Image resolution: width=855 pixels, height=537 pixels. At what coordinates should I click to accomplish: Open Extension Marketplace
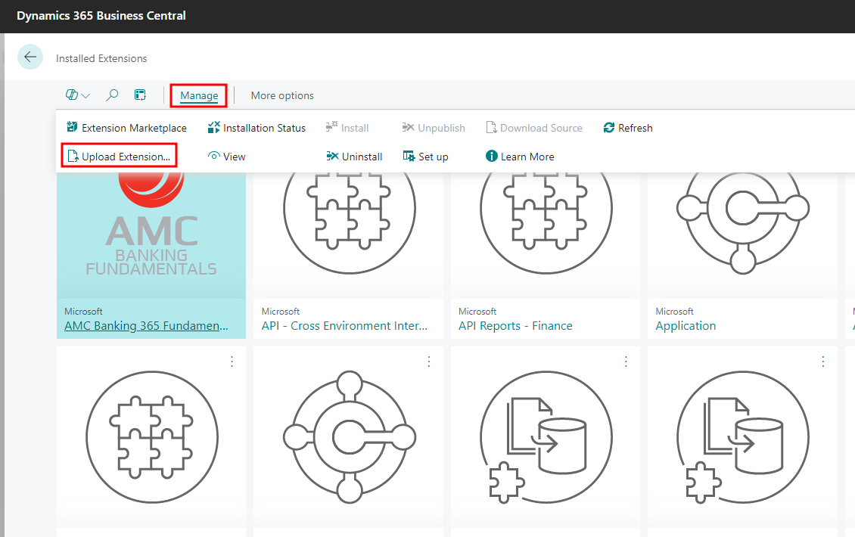(x=126, y=128)
